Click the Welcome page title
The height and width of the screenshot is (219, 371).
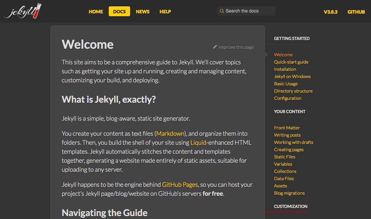coord(88,44)
